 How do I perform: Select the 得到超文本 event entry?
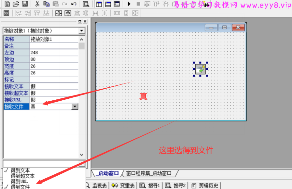pyautogui.click(x=22, y=176)
